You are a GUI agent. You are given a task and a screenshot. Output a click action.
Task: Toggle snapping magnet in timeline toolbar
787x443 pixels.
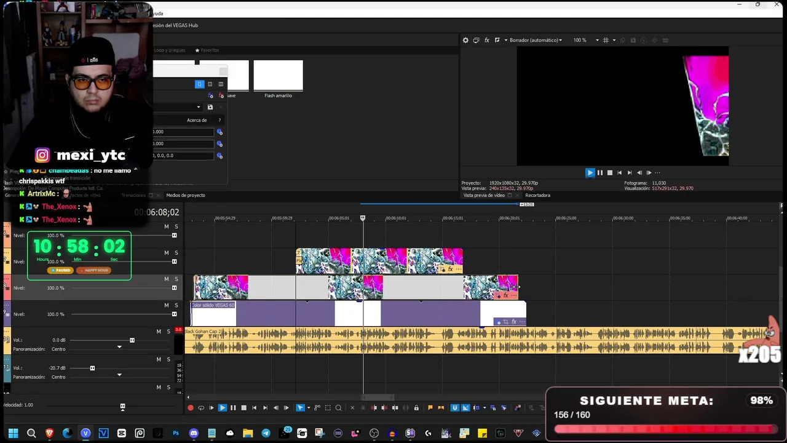pyautogui.click(x=455, y=408)
